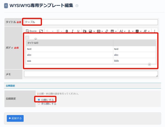
Task: Open the text alignment dropdown
Action: click(59, 31)
